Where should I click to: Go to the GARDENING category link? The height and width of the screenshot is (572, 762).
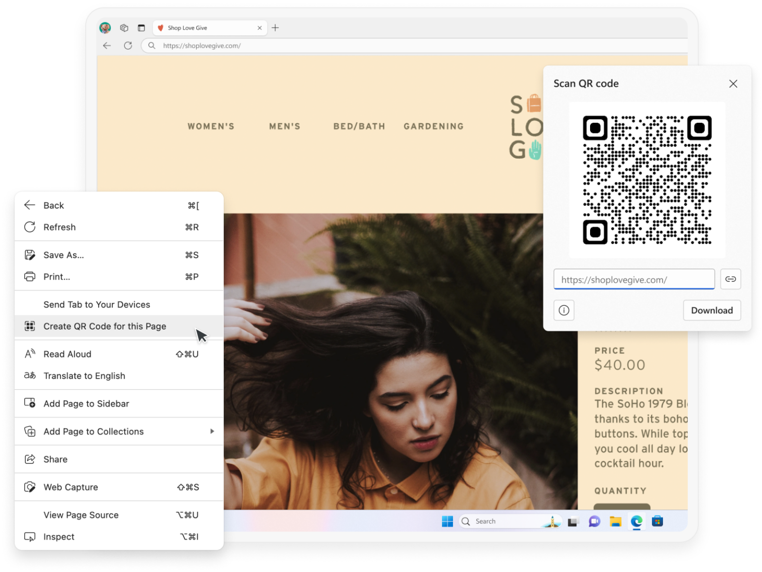pyautogui.click(x=433, y=126)
